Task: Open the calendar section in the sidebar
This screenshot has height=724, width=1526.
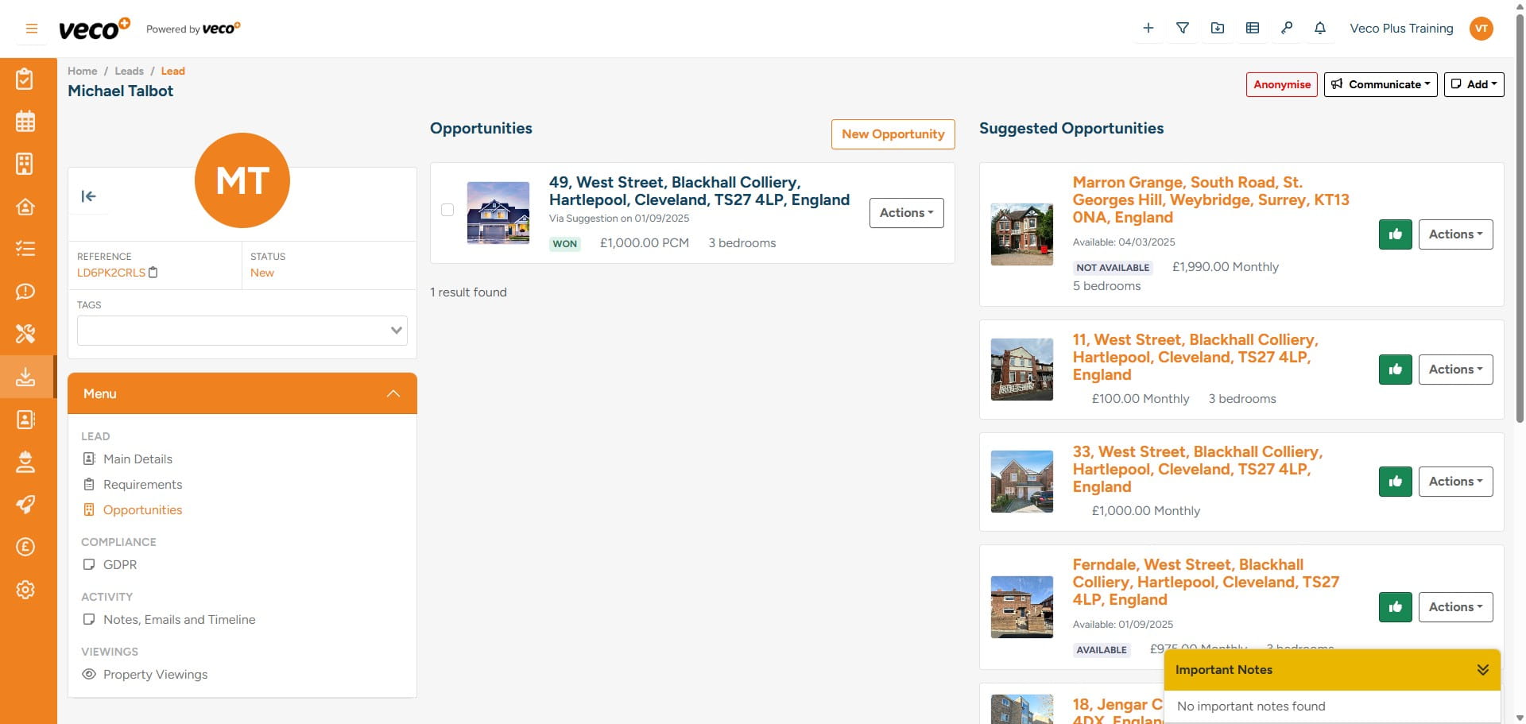Action: click(x=25, y=121)
